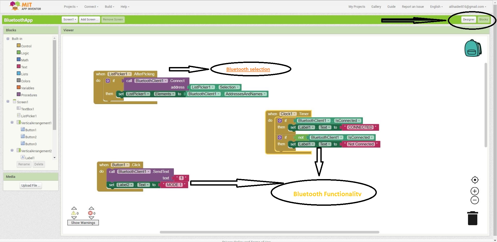Screen dimensions: 497x242
Task: Open the Screen1 screen selector dropdown
Action: coord(70,19)
